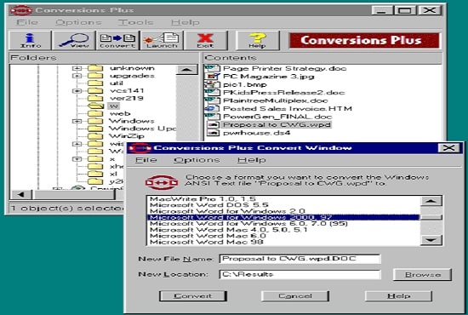Click the upgrades folder icon
The width and height of the screenshot is (468, 315).
[x=95, y=76]
